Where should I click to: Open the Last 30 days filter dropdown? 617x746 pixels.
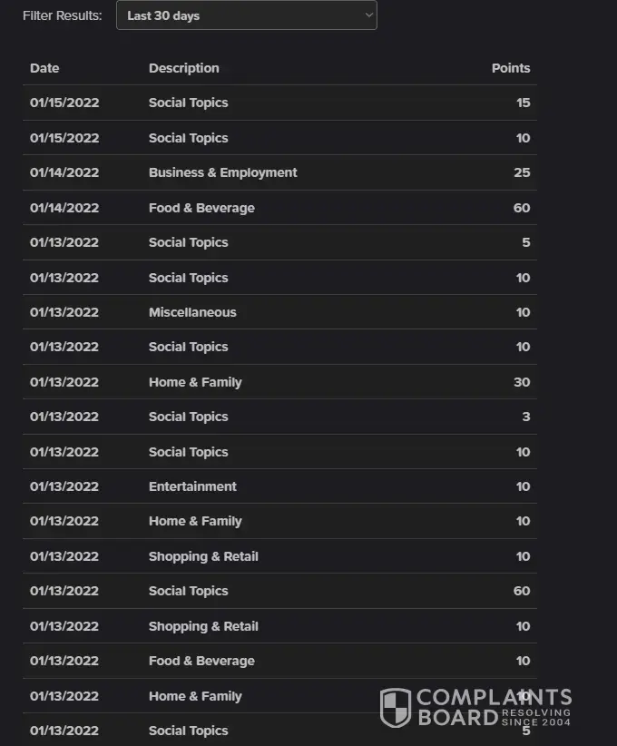tap(246, 15)
